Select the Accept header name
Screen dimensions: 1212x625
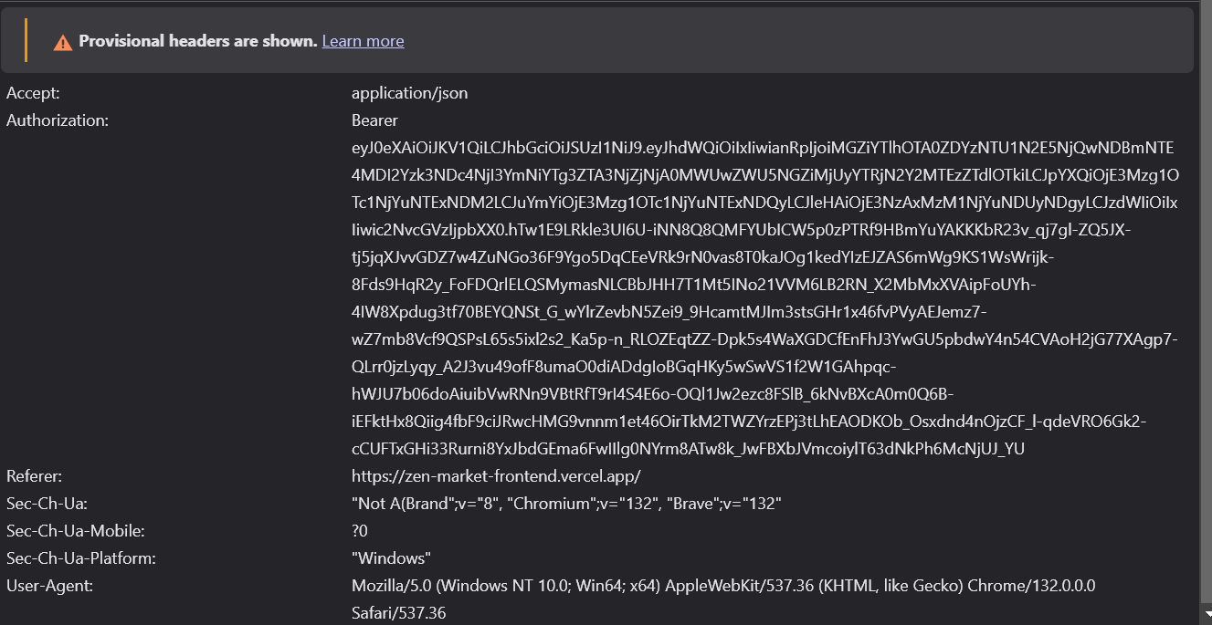click(33, 93)
